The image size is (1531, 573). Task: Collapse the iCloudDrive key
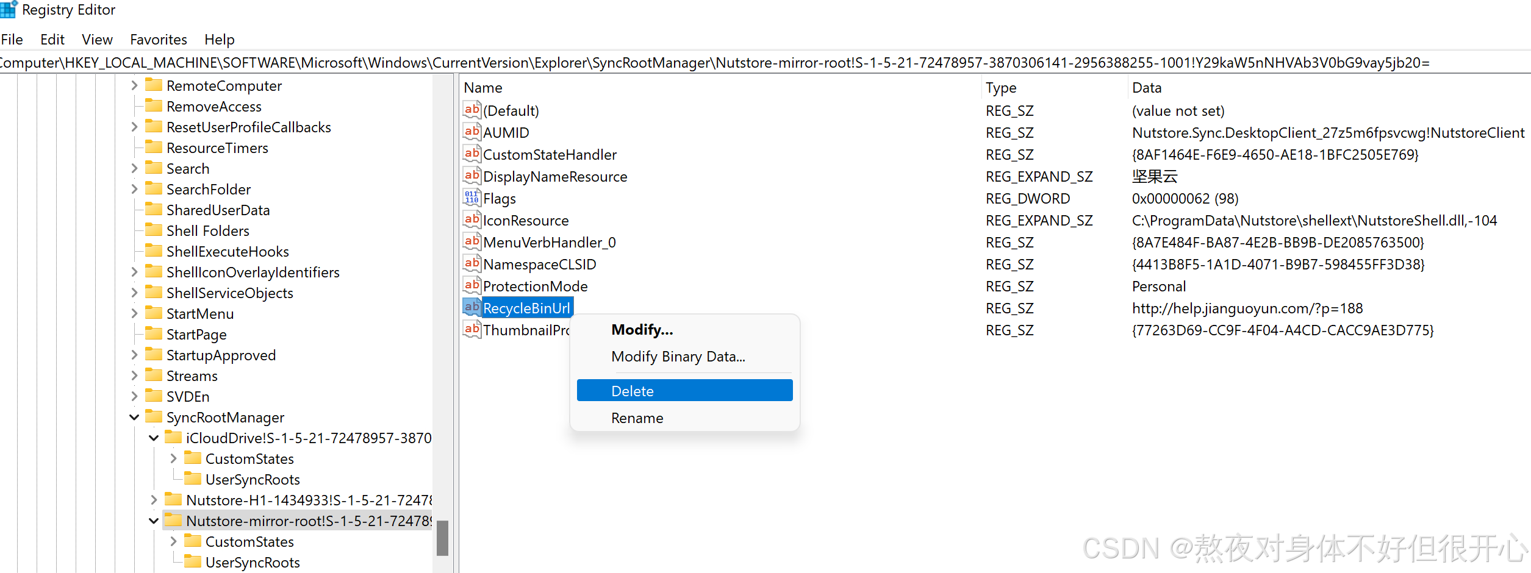tap(154, 438)
